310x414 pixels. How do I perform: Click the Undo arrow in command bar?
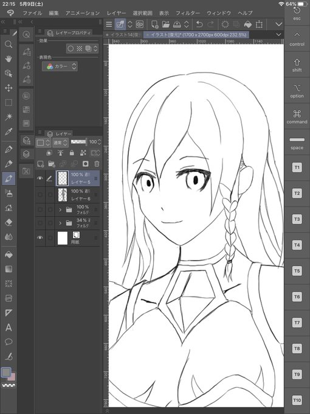point(199,24)
